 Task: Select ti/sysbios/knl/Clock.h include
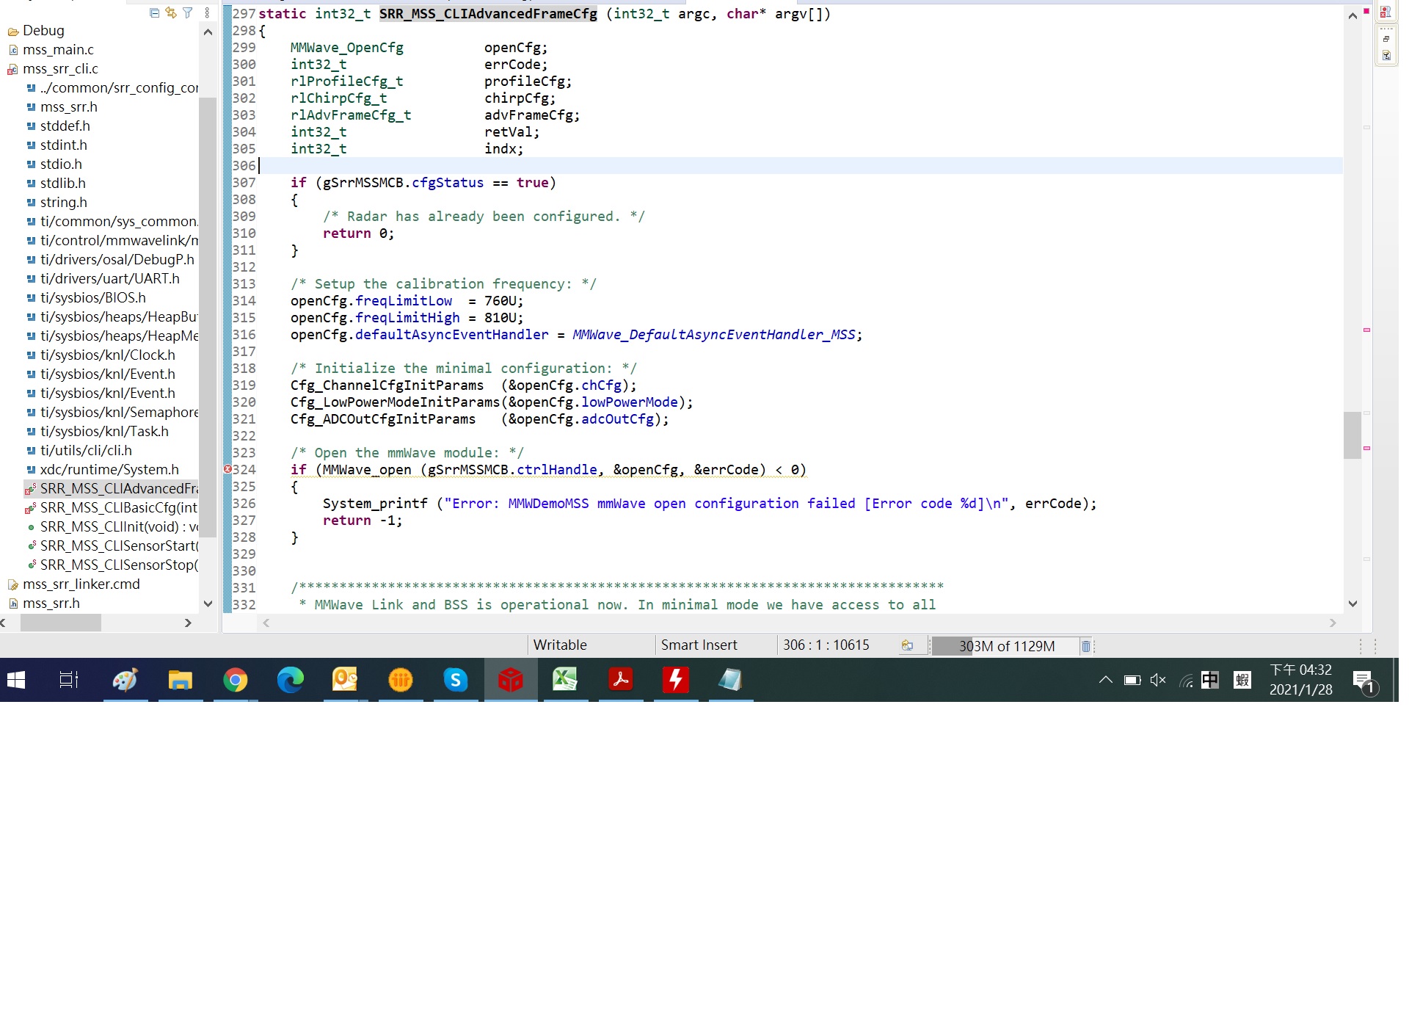(101, 355)
